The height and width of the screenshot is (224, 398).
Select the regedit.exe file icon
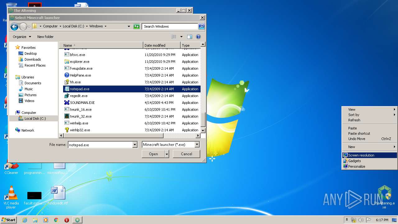pyautogui.click(x=67, y=96)
